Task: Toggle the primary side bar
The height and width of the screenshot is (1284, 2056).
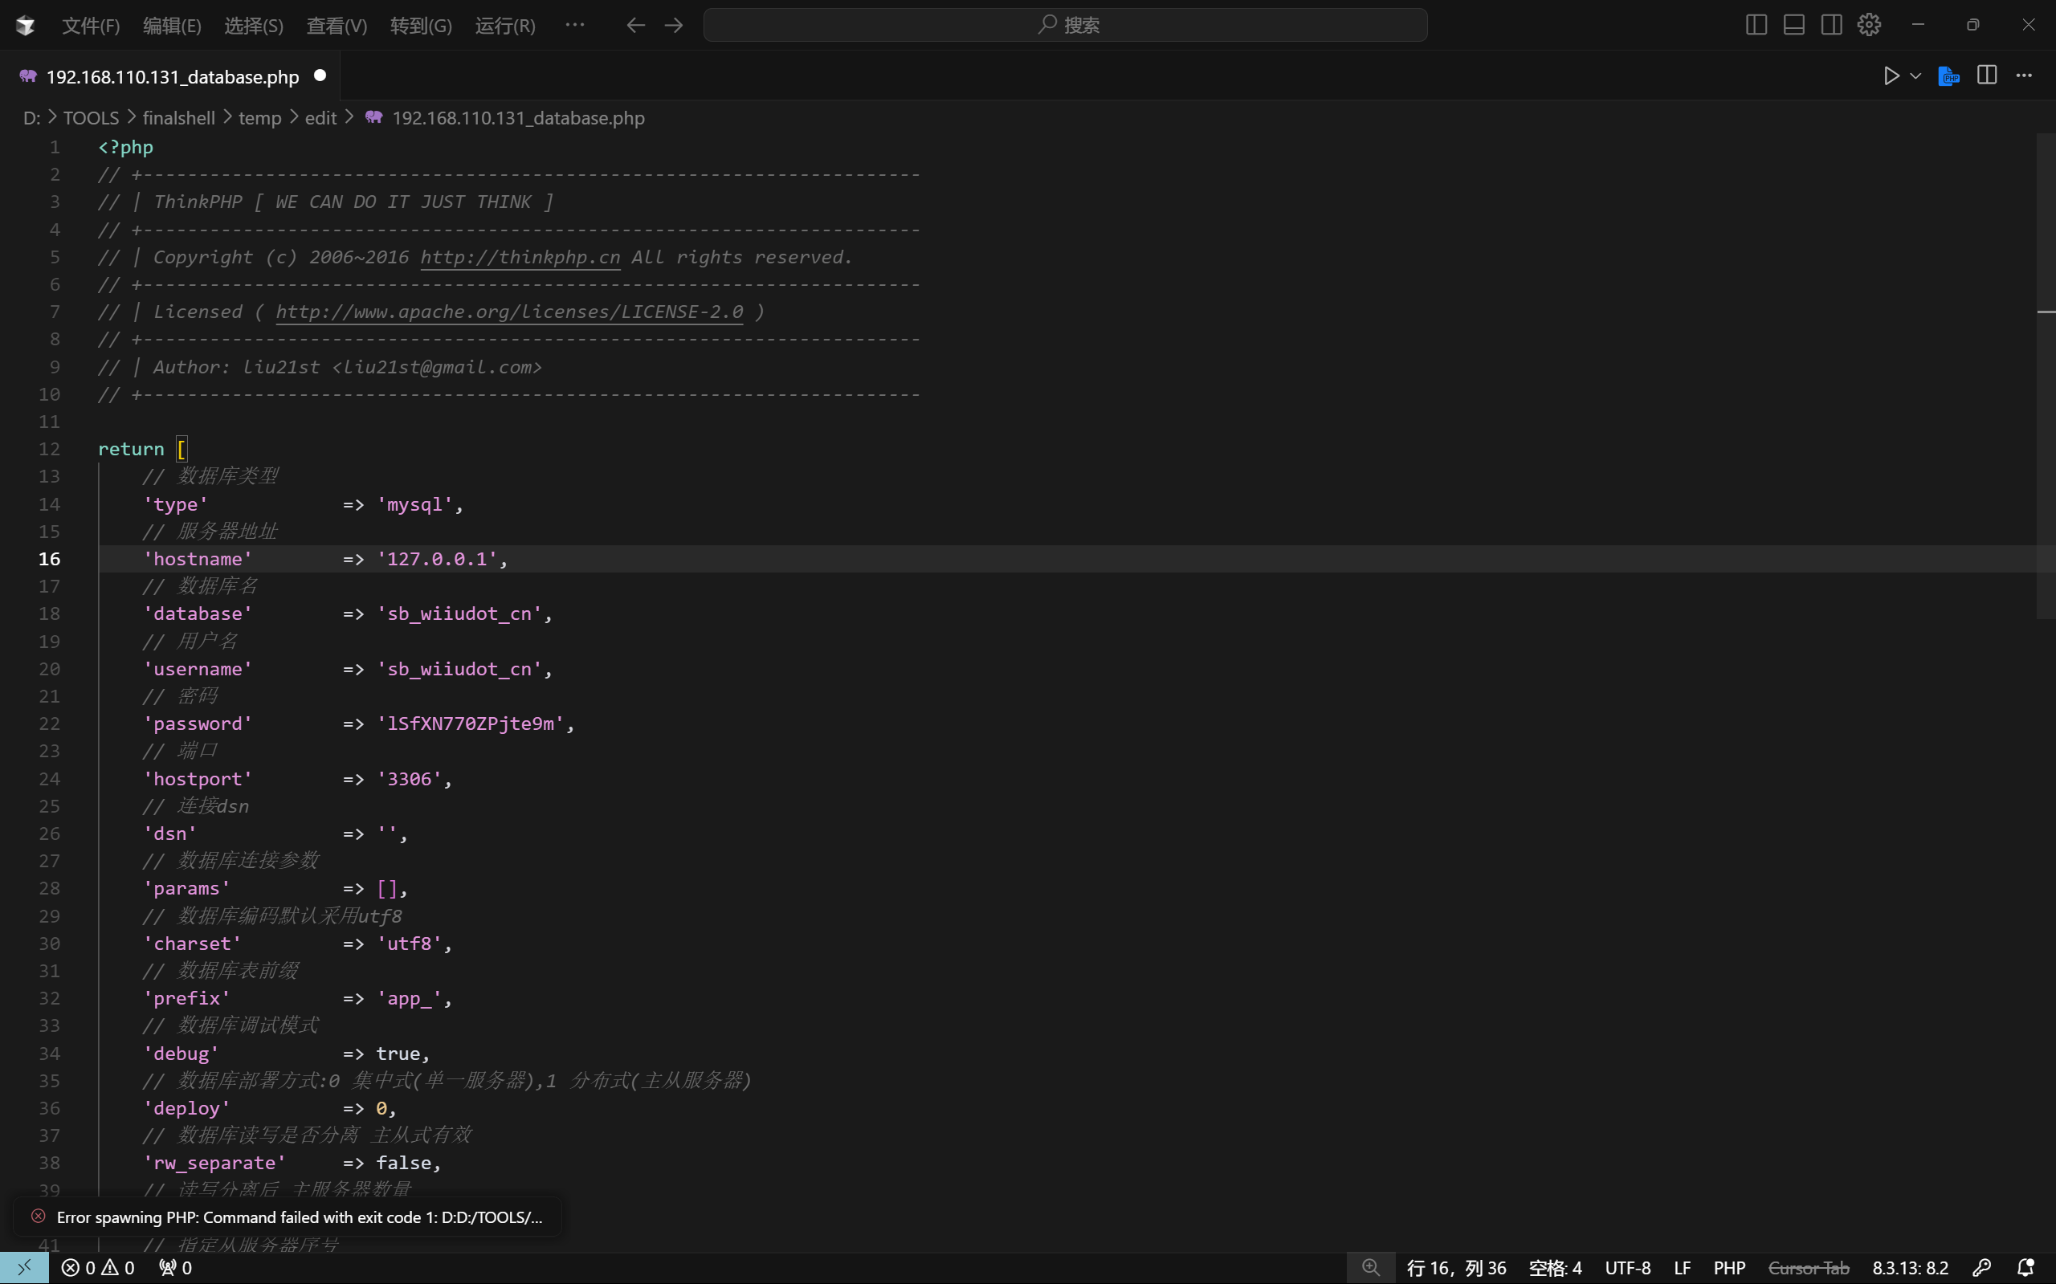Action: pos(1756,25)
